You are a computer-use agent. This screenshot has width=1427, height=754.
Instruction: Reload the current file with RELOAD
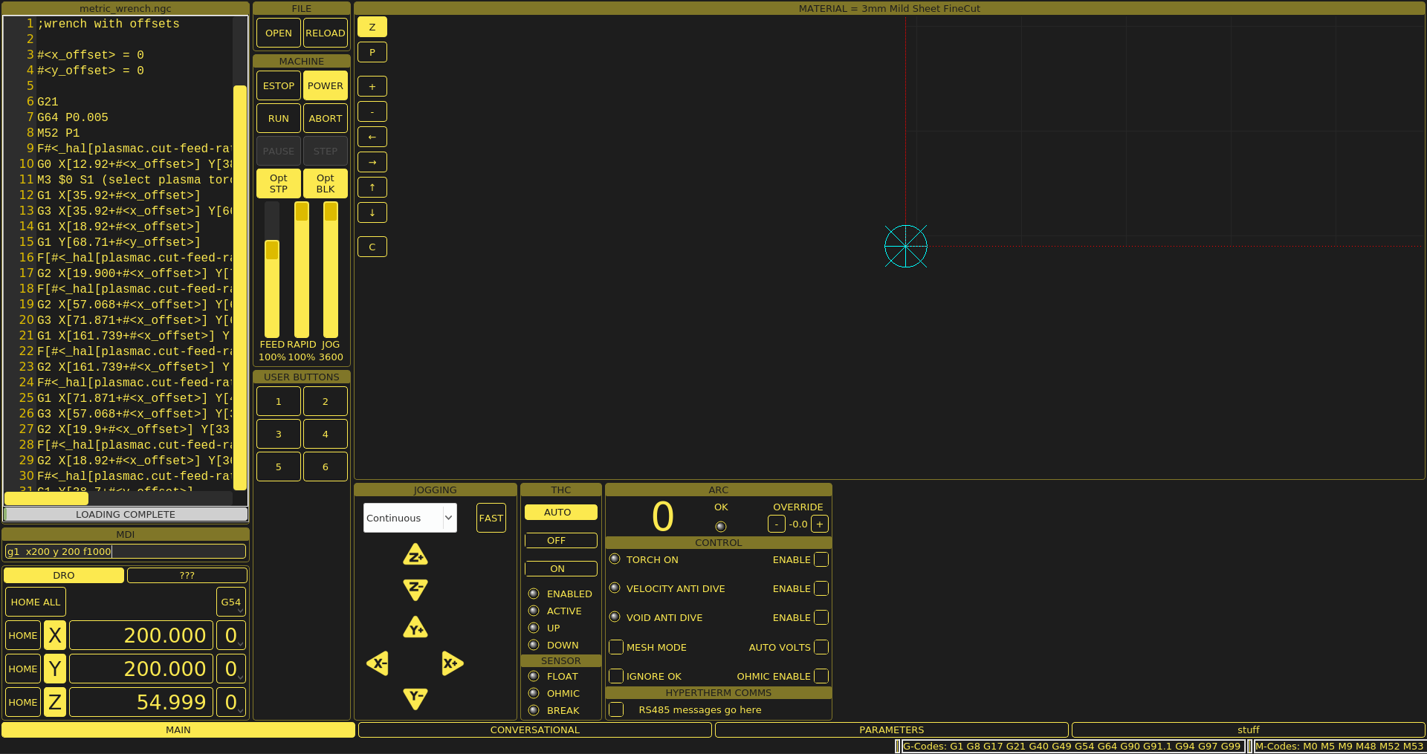point(326,33)
